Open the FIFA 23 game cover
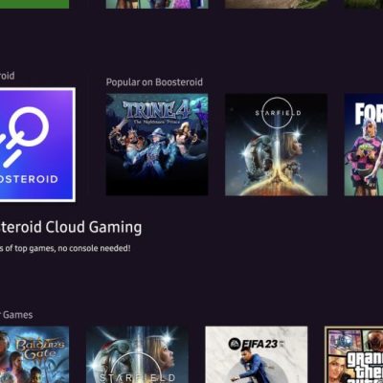This screenshot has width=383, height=383. click(x=257, y=354)
